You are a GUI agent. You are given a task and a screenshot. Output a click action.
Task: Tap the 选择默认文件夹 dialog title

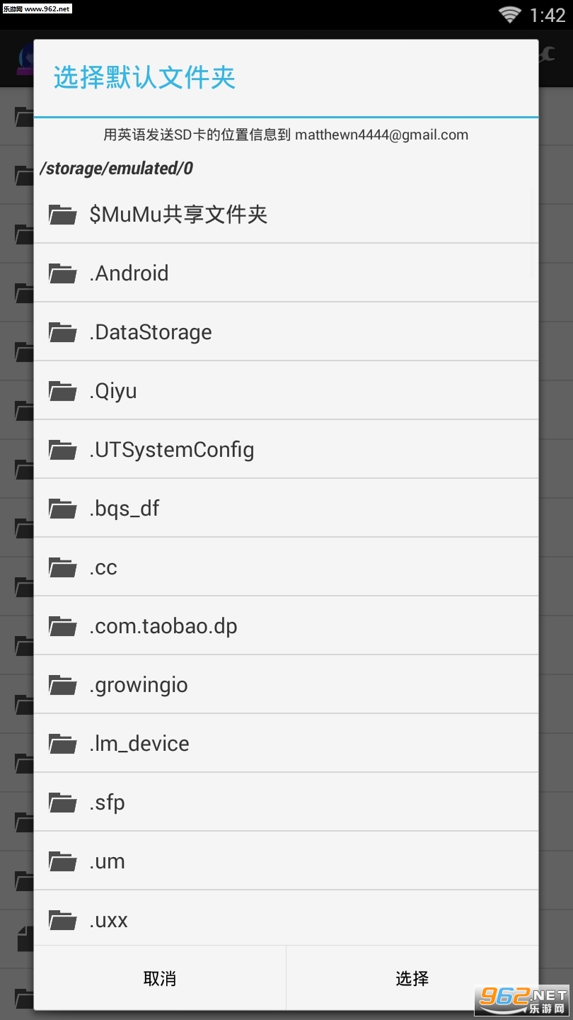tap(144, 78)
